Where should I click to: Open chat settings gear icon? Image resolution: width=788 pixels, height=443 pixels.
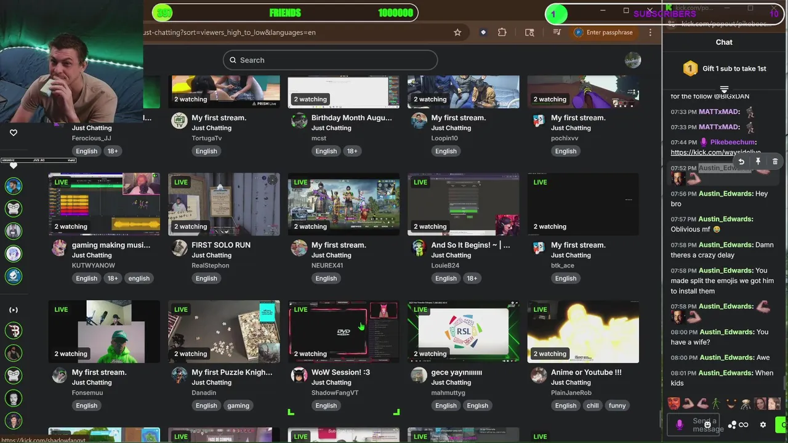(x=763, y=425)
